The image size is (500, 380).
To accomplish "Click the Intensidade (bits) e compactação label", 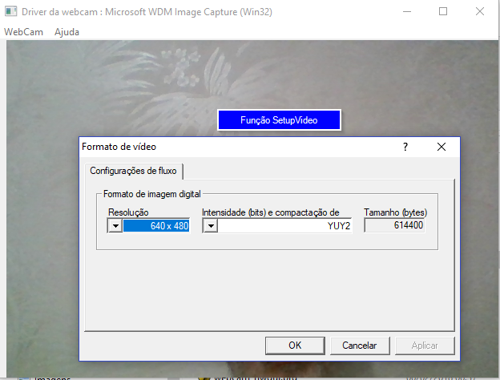I will (x=270, y=212).
